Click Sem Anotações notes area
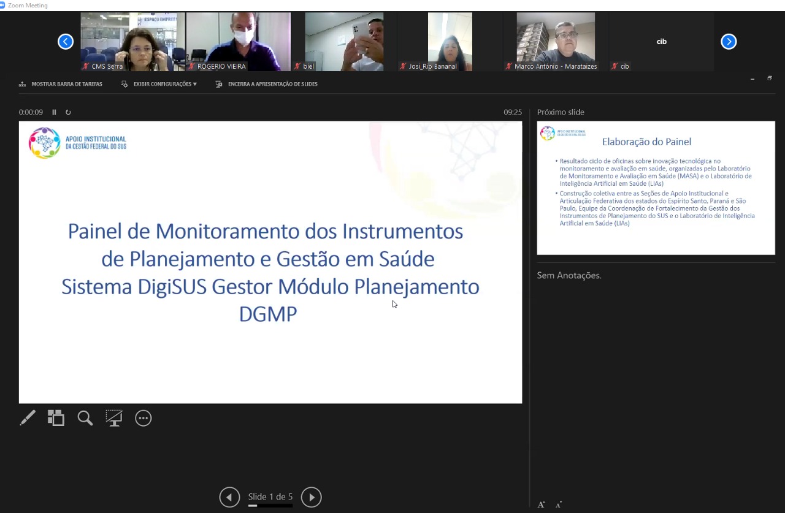This screenshot has width=785, height=513. point(569,276)
